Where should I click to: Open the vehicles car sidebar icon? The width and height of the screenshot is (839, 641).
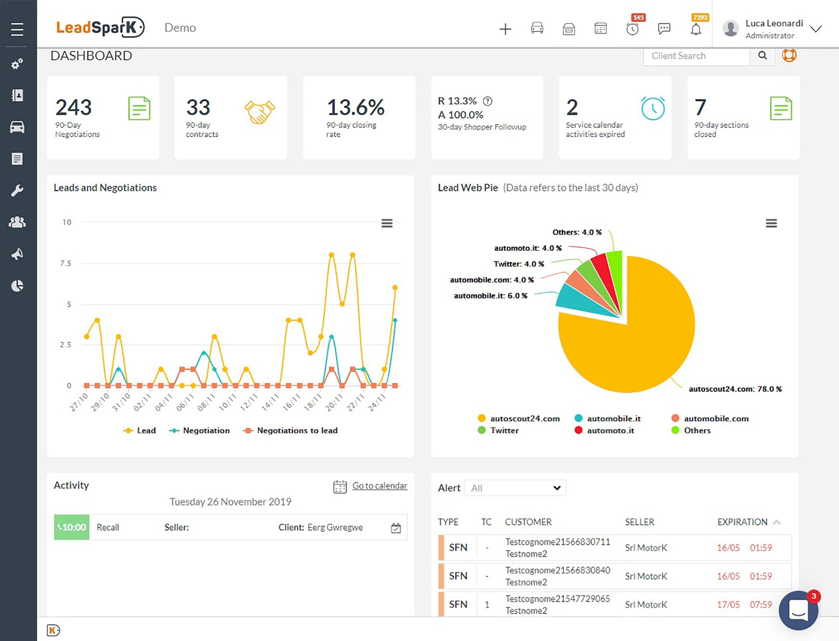[17, 127]
